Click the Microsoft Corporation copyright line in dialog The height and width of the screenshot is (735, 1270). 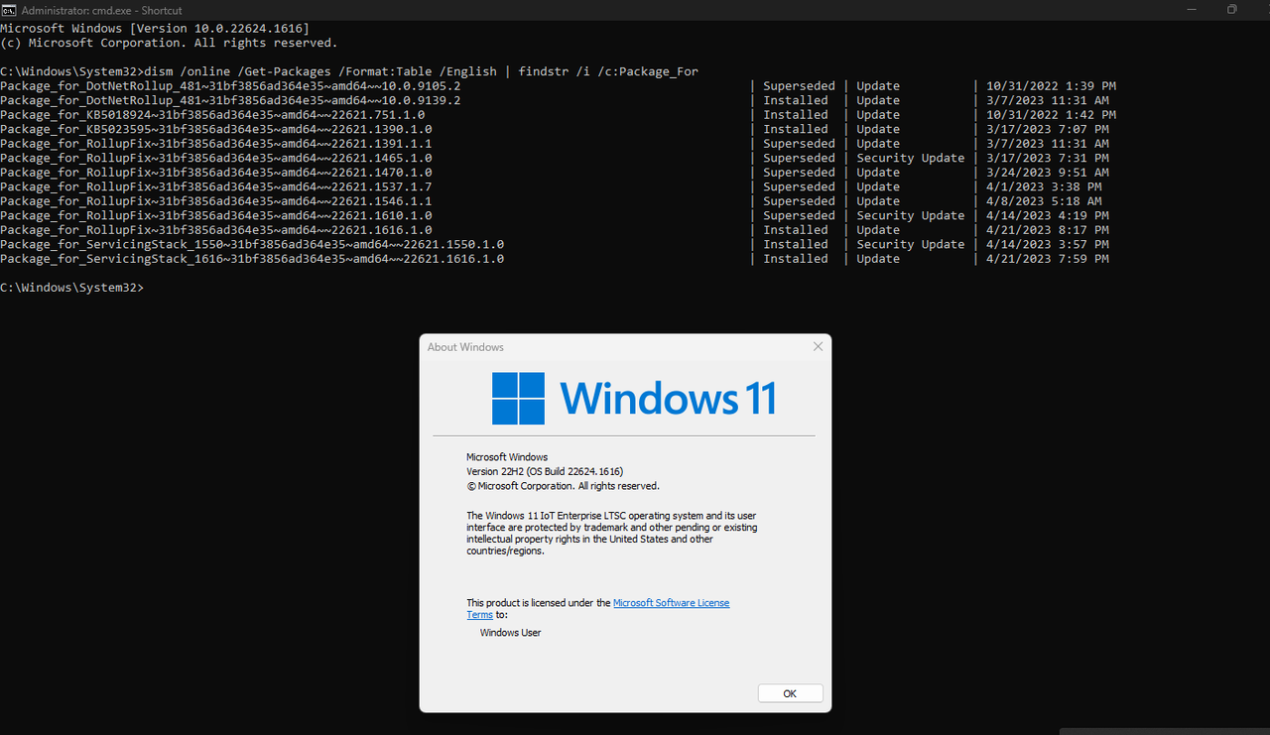pyautogui.click(x=563, y=486)
